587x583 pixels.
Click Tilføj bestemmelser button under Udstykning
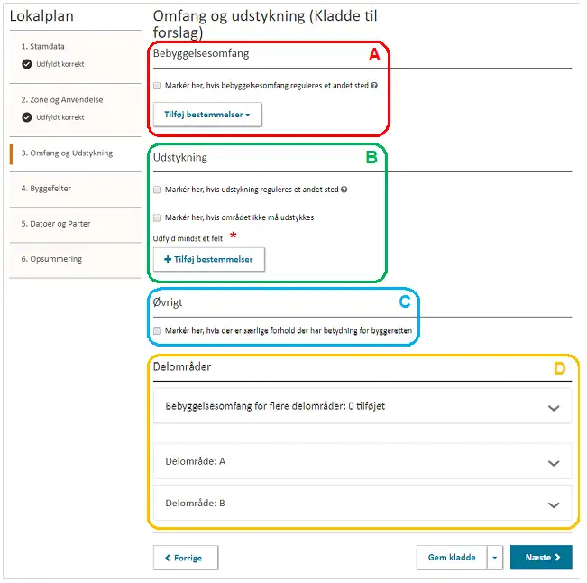[x=209, y=260]
